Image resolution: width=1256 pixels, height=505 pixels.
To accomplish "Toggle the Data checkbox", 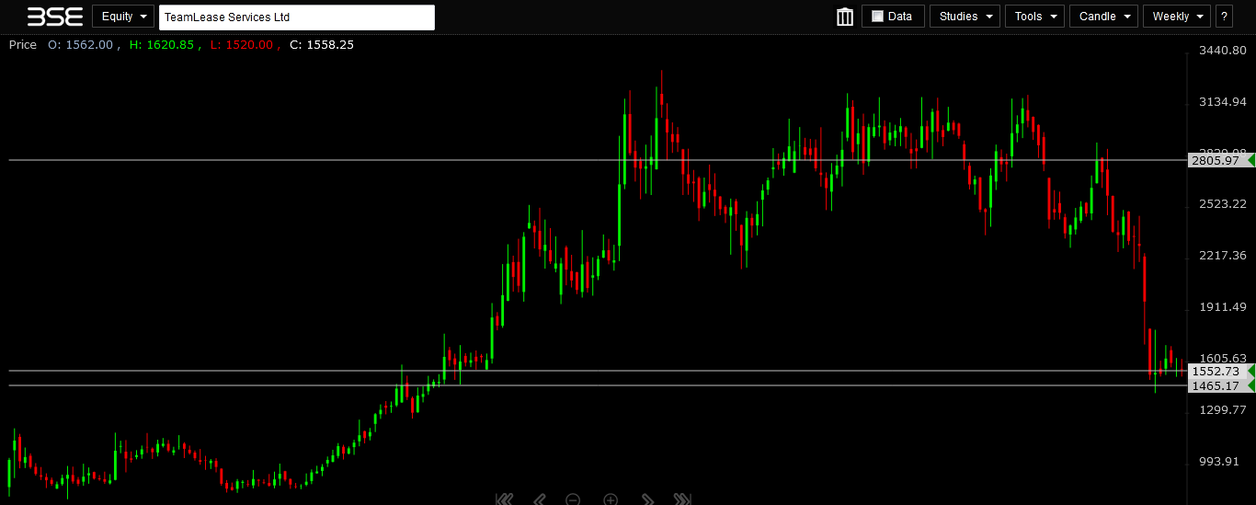I will coord(877,17).
